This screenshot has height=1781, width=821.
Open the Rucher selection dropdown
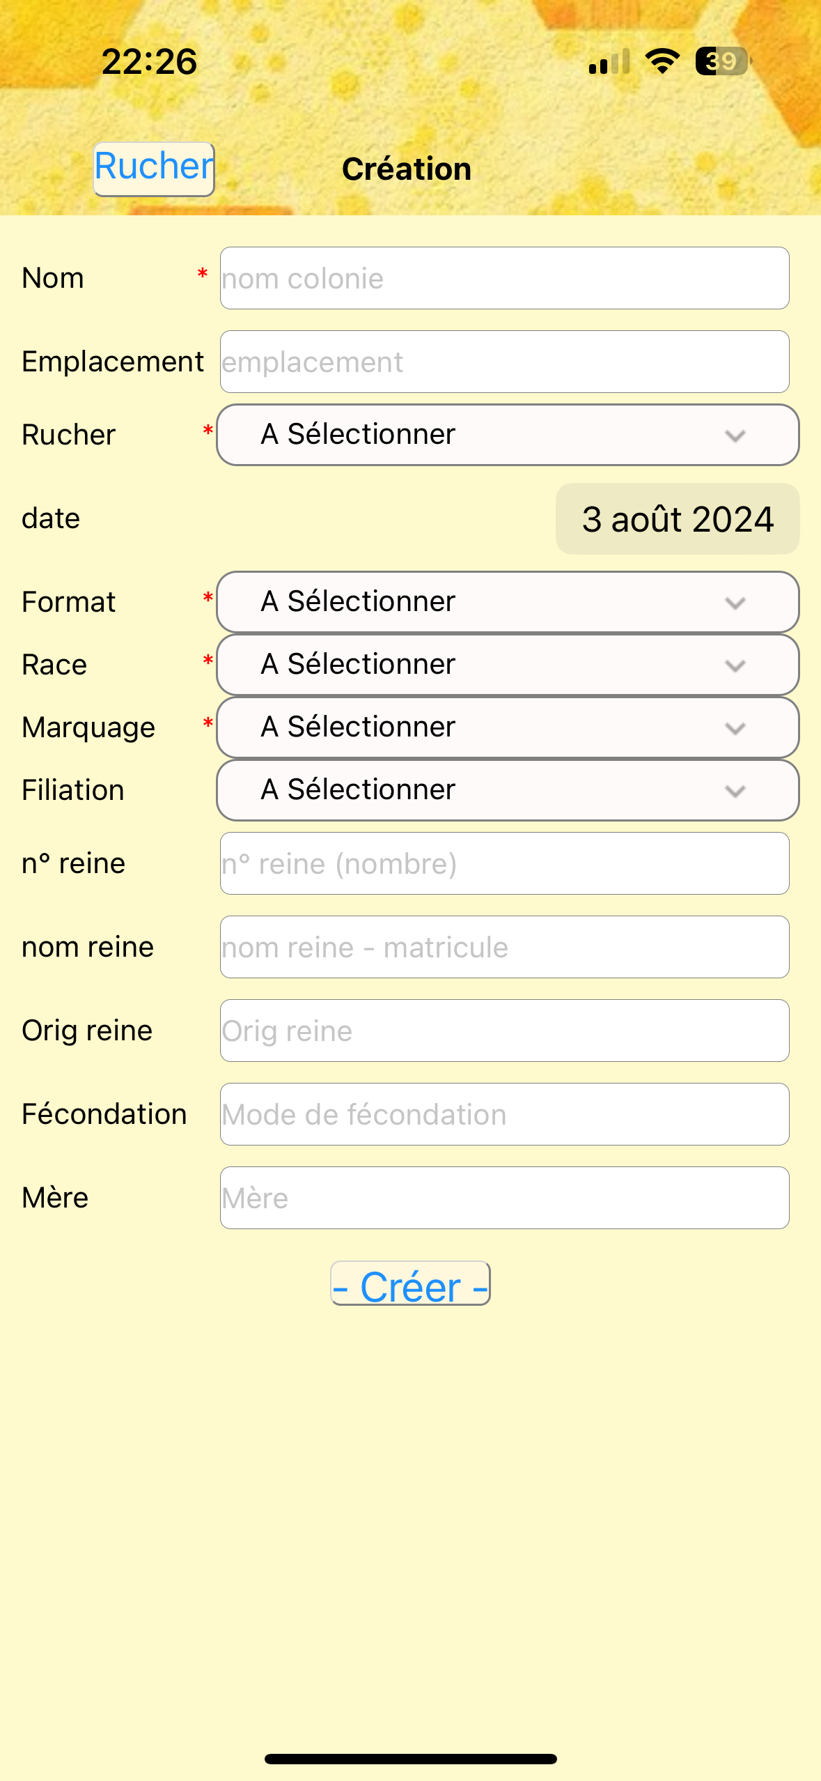507,435
